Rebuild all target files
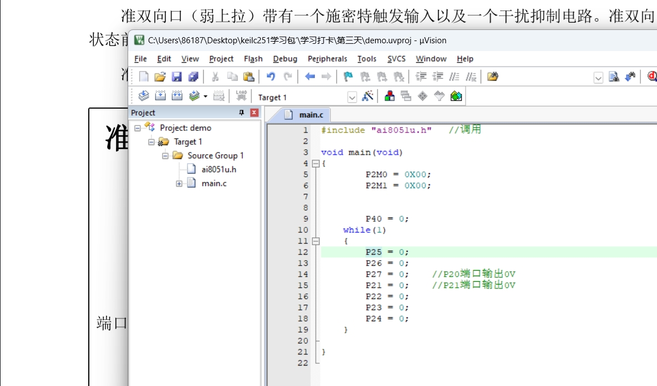The image size is (657, 386). click(x=178, y=95)
